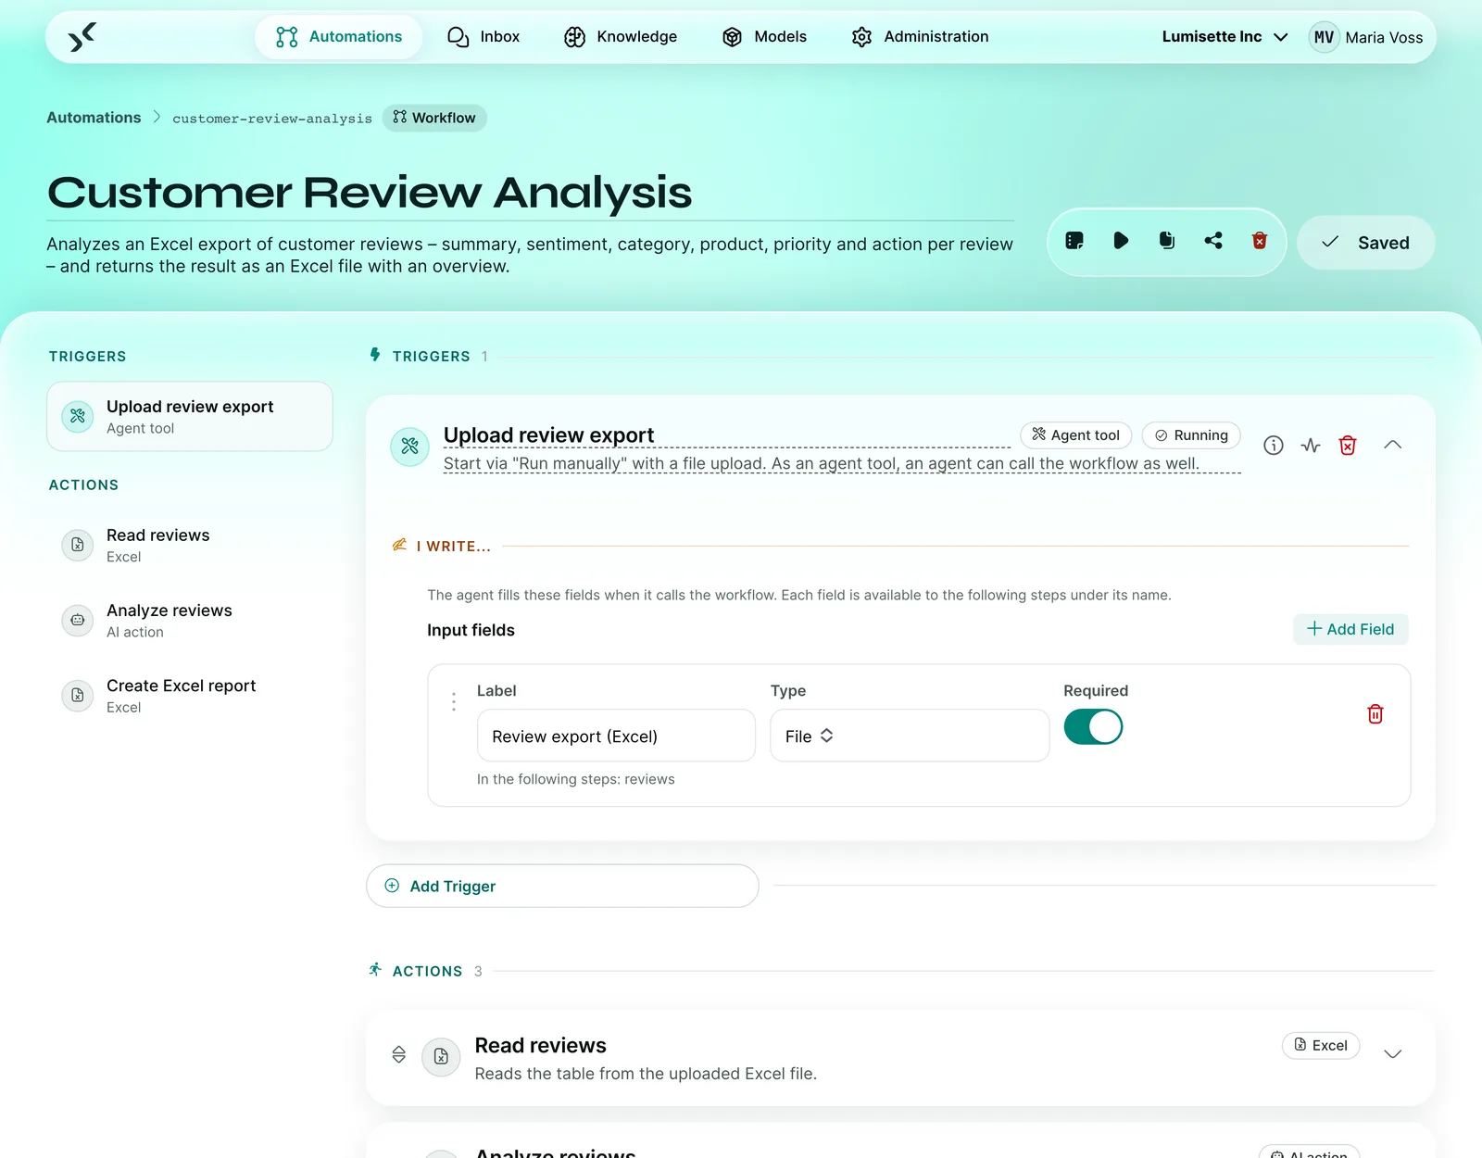Delete the workflow with the red trash icon
This screenshot has height=1158, width=1482.
[1260, 241]
